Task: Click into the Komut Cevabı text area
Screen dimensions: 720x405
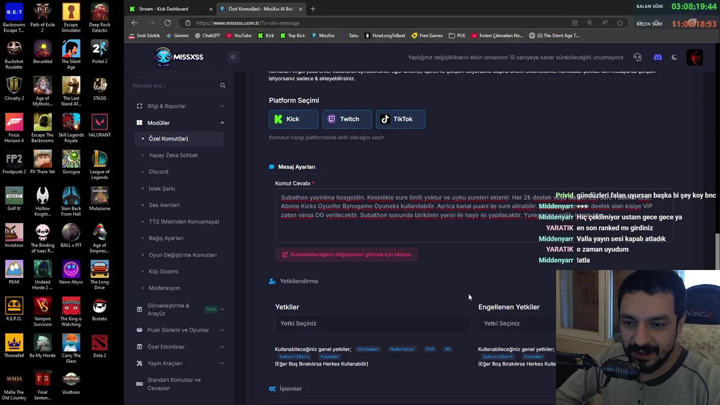Action: click(474, 215)
